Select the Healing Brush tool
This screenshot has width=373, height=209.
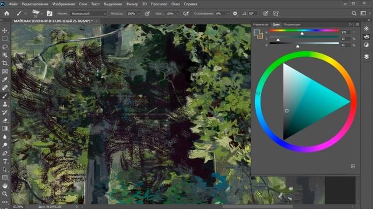pos(5,88)
